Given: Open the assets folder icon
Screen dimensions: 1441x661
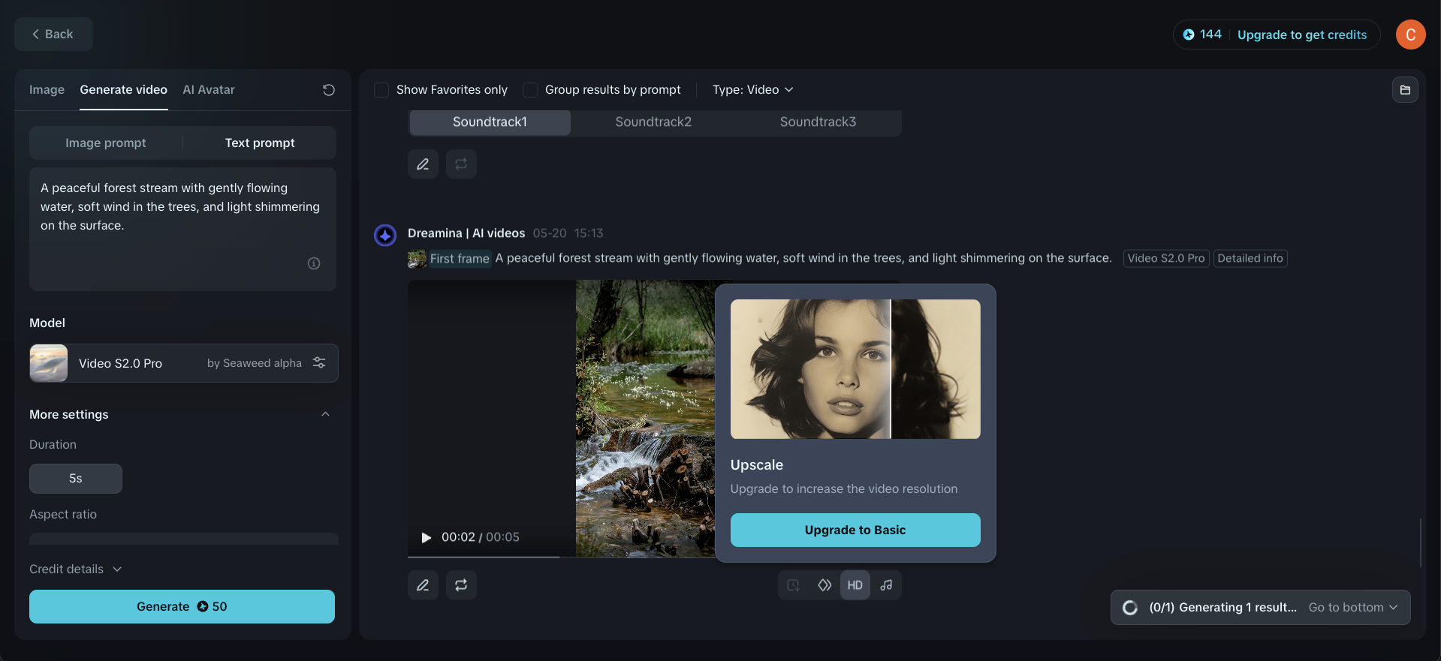Looking at the screenshot, I should [x=1405, y=90].
